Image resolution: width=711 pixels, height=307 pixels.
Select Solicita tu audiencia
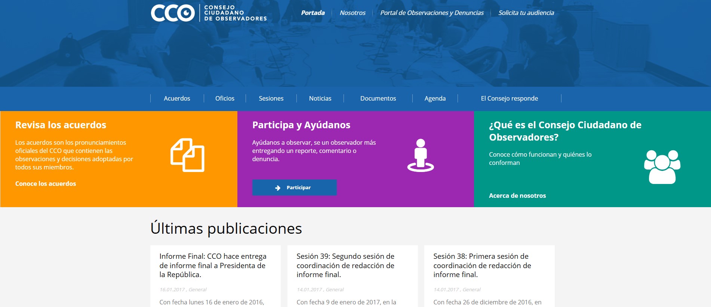(x=526, y=13)
